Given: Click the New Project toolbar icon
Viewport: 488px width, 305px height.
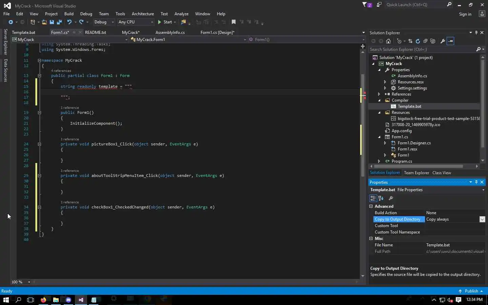Looking at the screenshot, I should click(33, 22).
